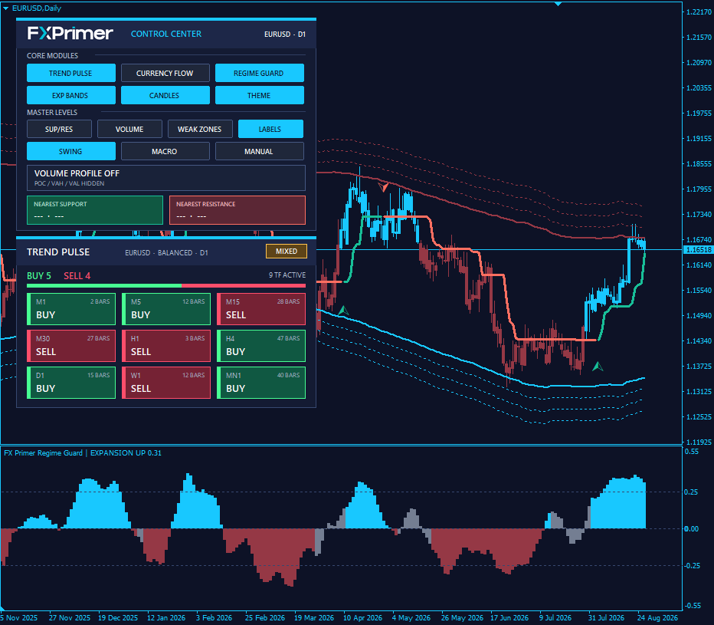The image size is (714, 625).
Task: Click the 1.22170 price axis label
Action: click(699, 12)
